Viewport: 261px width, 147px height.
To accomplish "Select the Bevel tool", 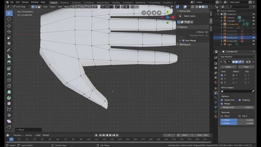I will [x=9, y=74].
